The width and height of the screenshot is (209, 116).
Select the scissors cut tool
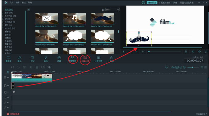31,67
